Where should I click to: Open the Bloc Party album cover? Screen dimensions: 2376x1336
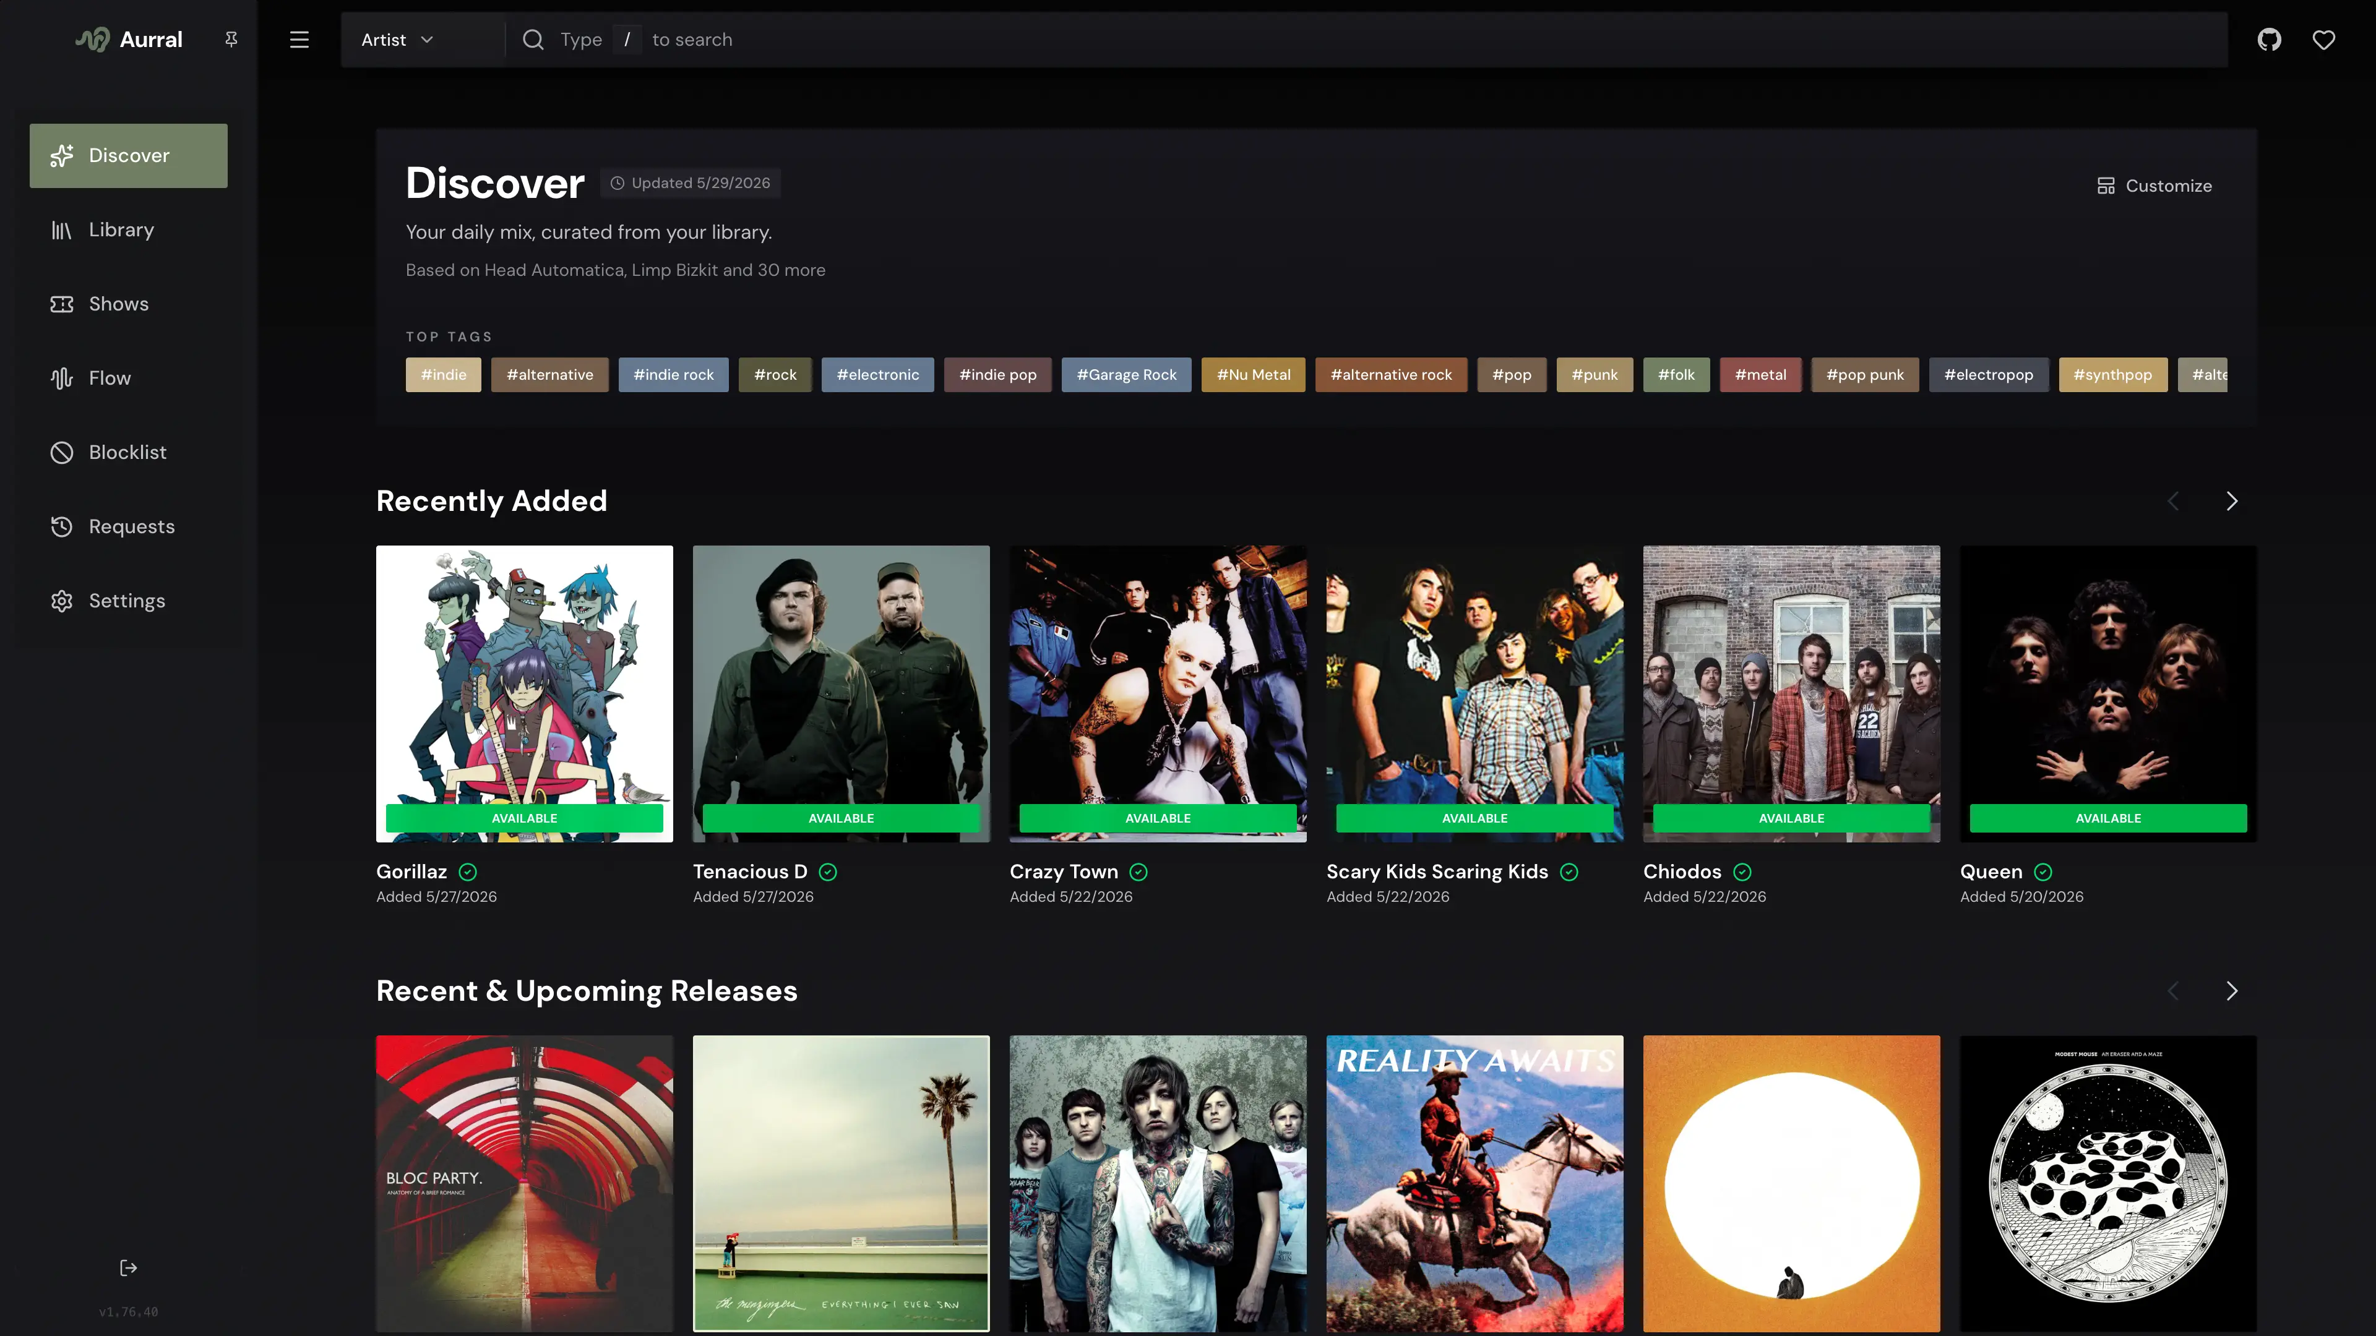coord(524,1184)
